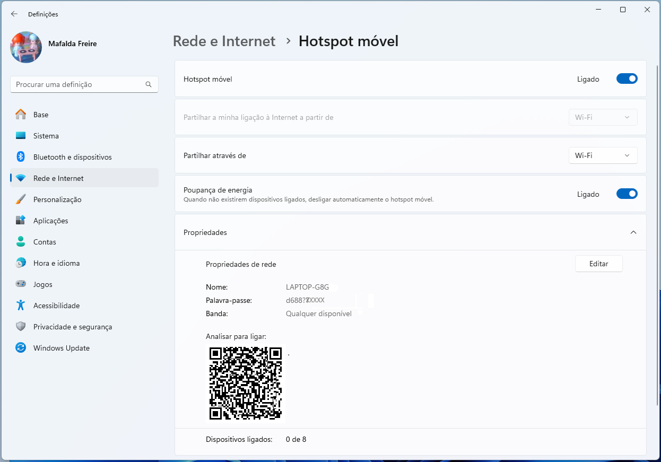Select Base in the sidebar

[41, 115]
